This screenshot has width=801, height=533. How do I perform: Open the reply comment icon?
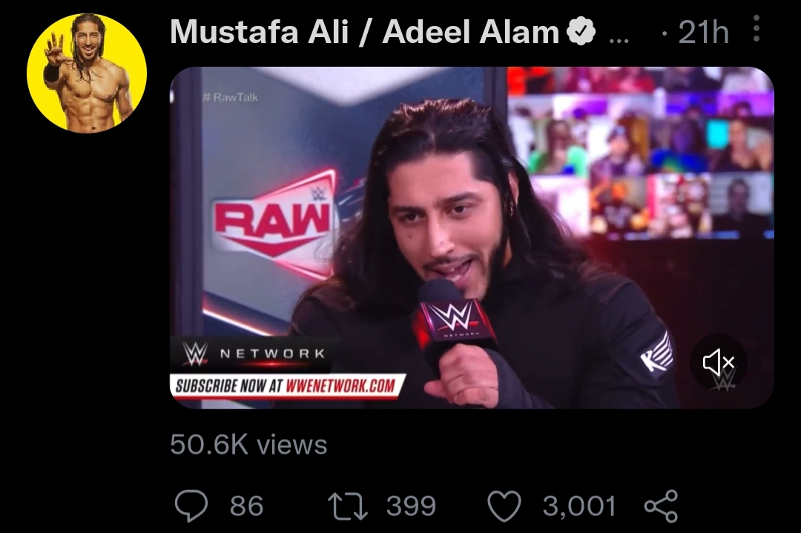click(x=191, y=506)
